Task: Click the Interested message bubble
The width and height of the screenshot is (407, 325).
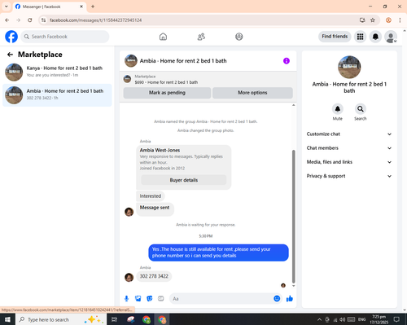Action: (151, 196)
